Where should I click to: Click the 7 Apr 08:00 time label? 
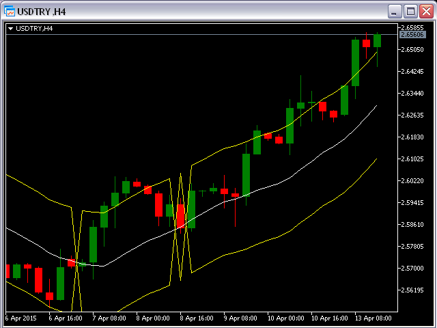coord(109,318)
